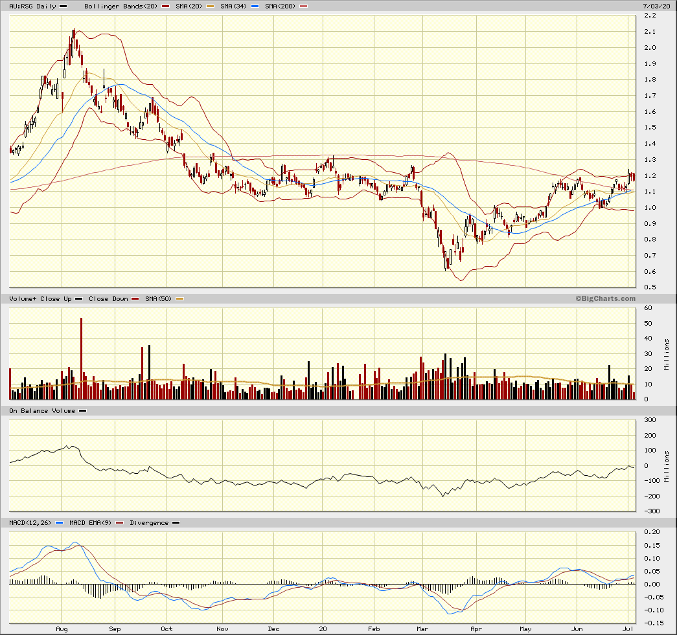Click the March price low candlestick near 0.6
This screenshot has height=635, width=677.
(x=446, y=262)
